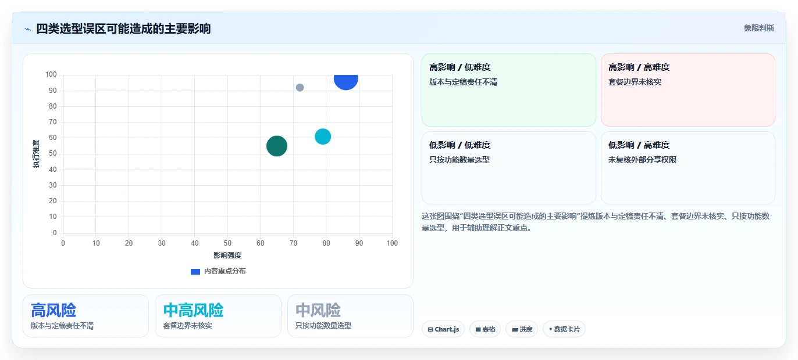This screenshot has width=798, height=360.
Task: Click the 执行难度 y-axis label
Action: tap(36, 154)
